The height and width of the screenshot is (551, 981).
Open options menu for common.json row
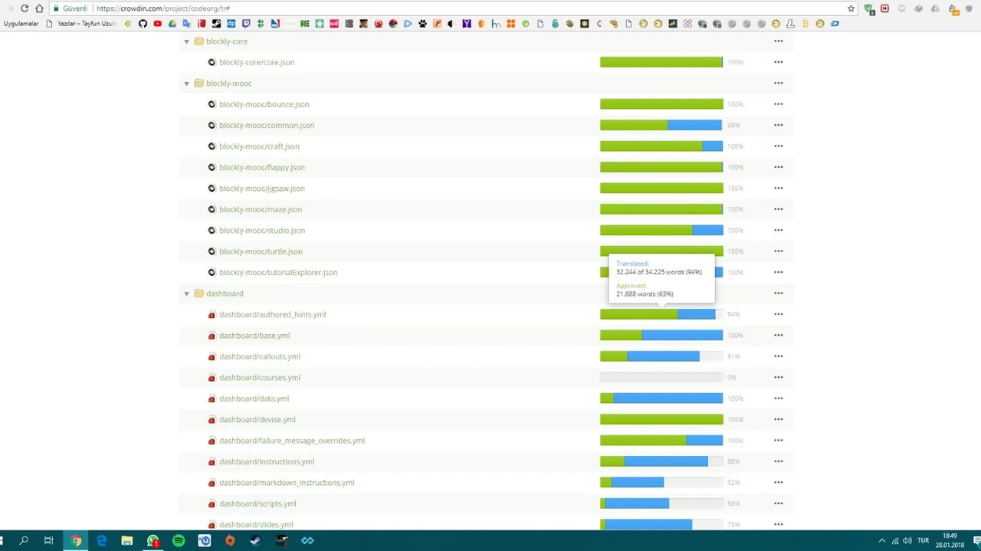coord(779,125)
